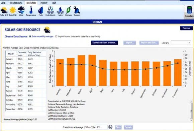Image resolution: width=194 pixels, height=131 pixels.
Task: Click the info scrollbar down arrow
Action: [x=191, y=121]
